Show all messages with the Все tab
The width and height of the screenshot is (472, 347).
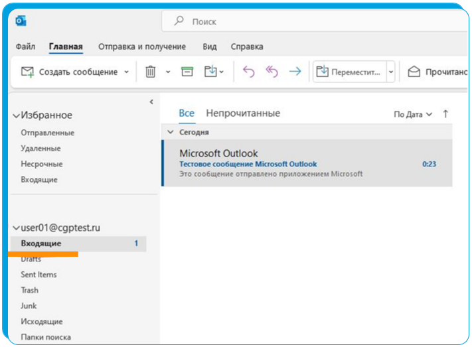tap(187, 113)
